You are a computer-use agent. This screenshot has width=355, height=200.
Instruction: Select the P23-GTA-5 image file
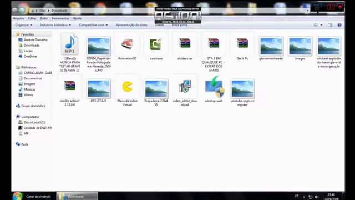click(x=99, y=89)
